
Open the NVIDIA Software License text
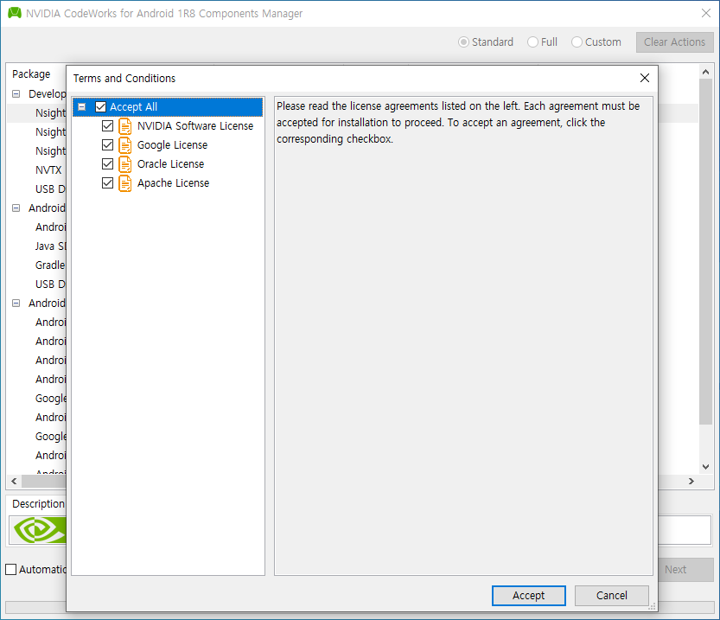(x=195, y=126)
